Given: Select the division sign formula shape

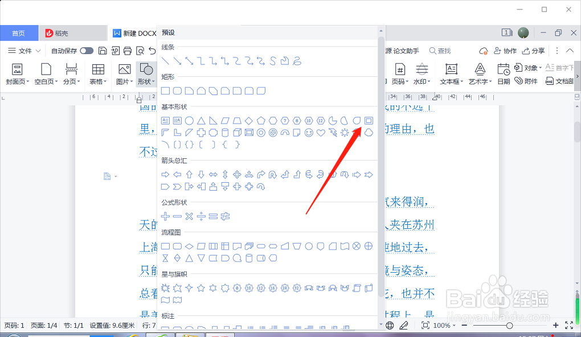Looking at the screenshot, I should (201, 216).
